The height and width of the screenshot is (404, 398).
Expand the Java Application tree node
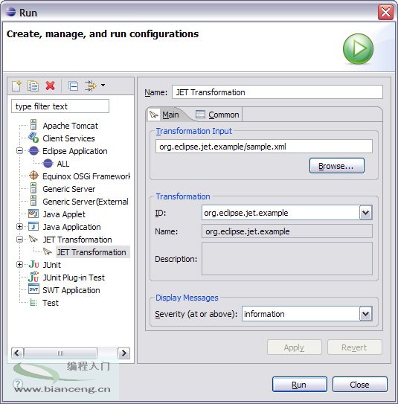coord(19,226)
